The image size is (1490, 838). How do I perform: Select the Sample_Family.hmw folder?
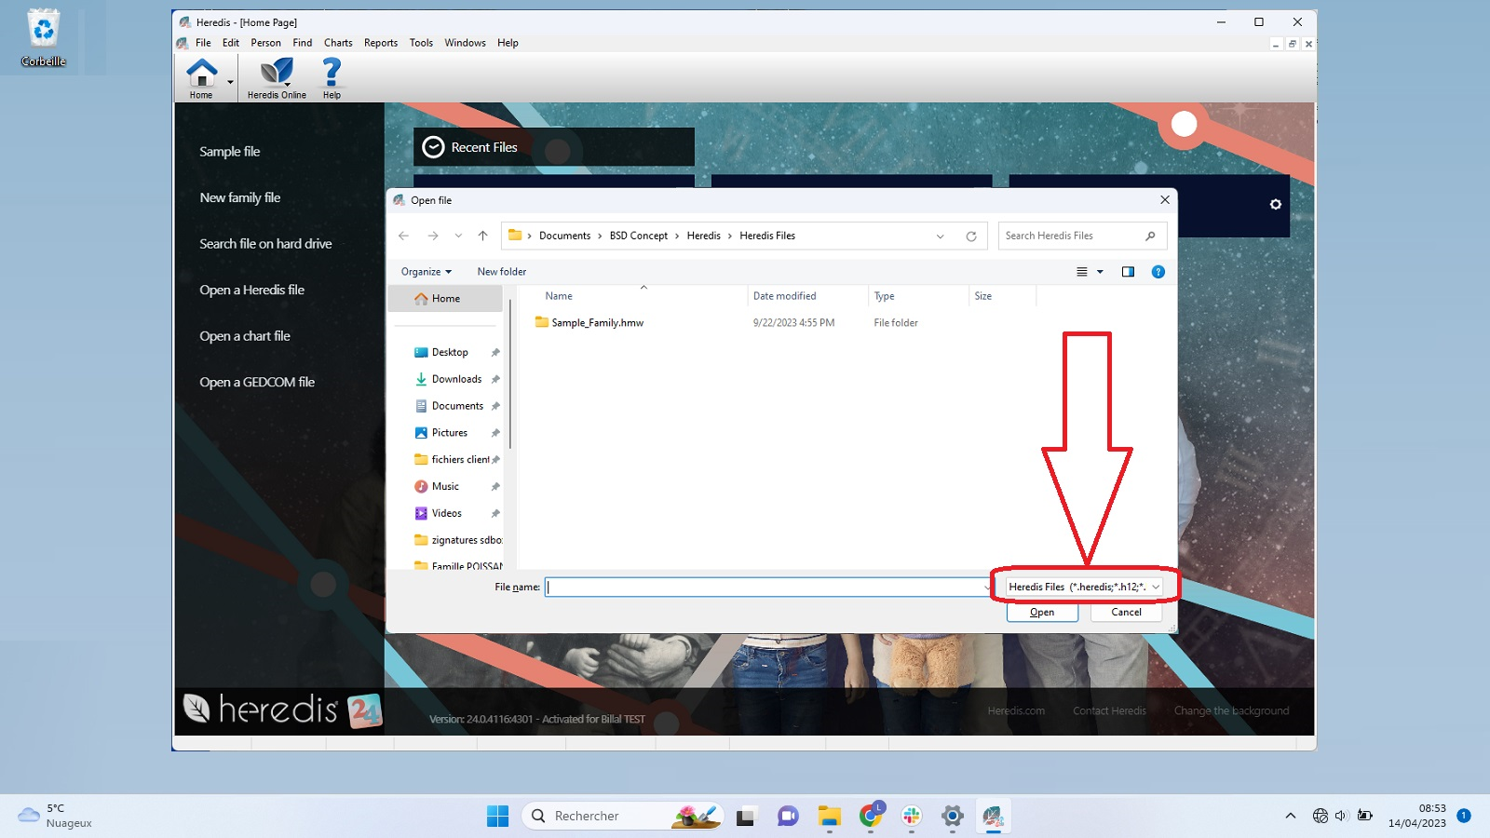pos(597,323)
